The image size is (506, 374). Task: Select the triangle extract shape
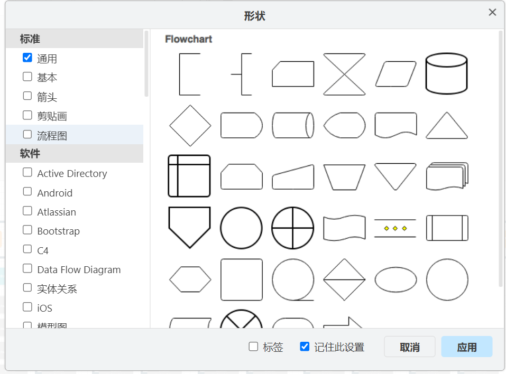447,127
